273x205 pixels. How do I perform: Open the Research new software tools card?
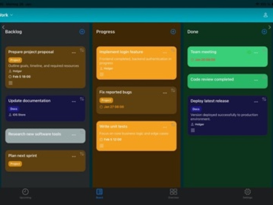[x=45, y=136]
